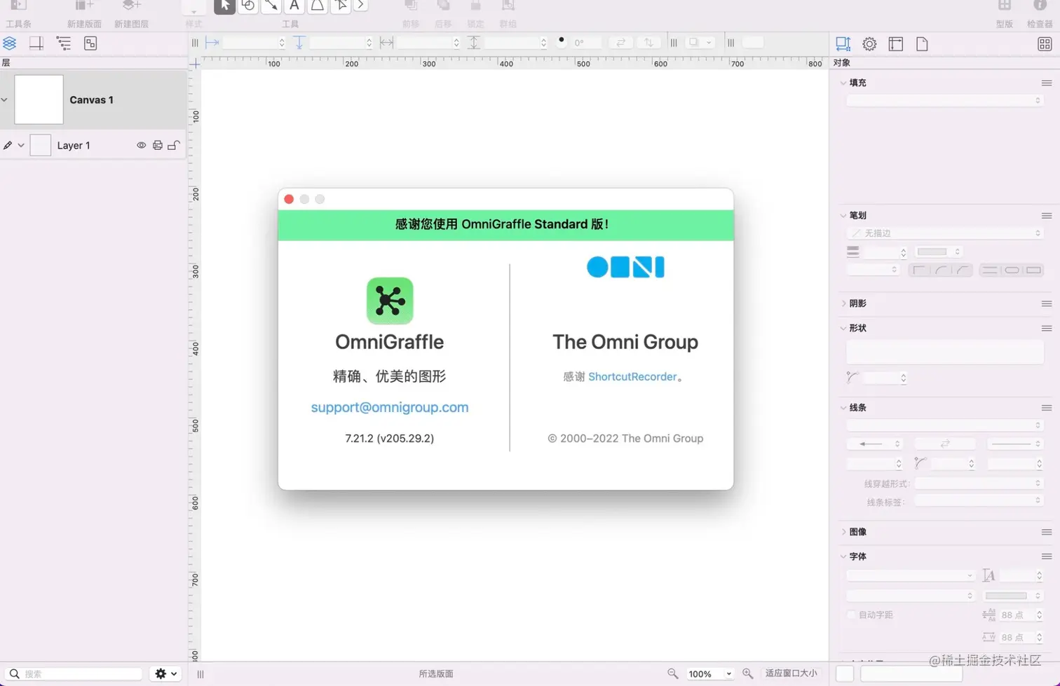Screen dimensions: 1060x686
Task: Switch to the outline sidebar tab
Action: [64, 43]
